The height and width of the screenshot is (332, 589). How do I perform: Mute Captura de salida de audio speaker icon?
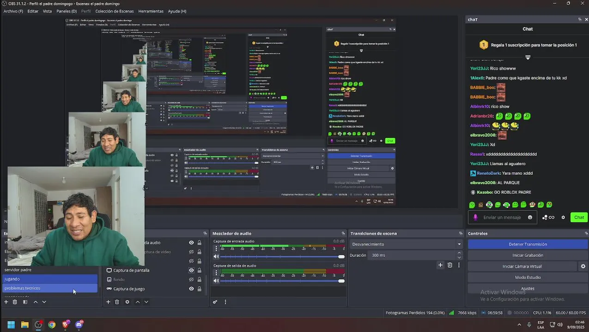point(216,281)
